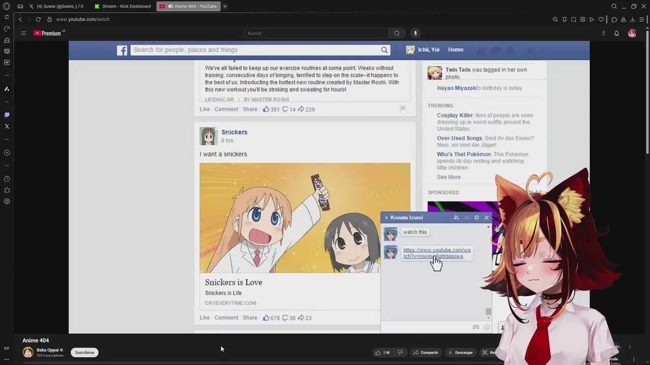
Task: Add page to bookmarks heart icon
Action: (601, 19)
